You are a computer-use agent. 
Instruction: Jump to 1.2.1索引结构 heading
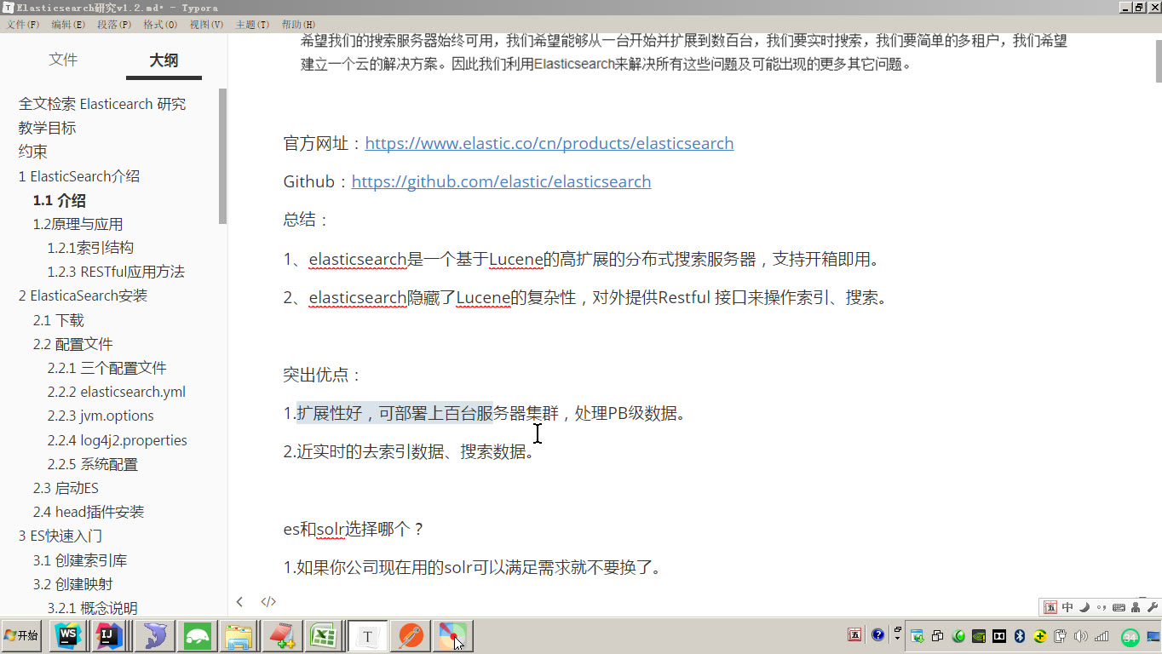coord(90,248)
